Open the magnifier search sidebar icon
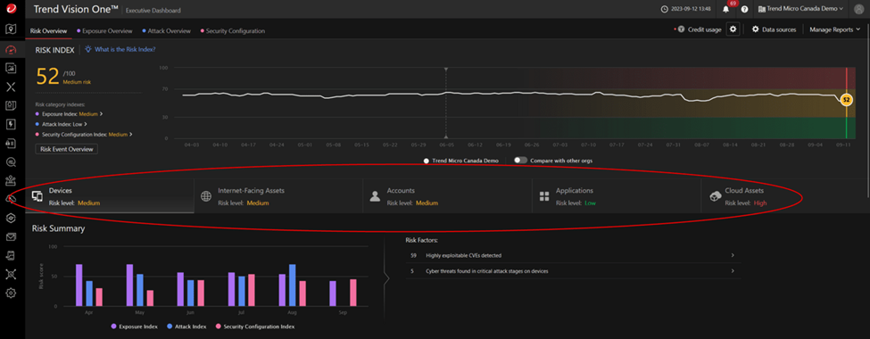This screenshot has width=870, height=339. pyautogui.click(x=11, y=162)
